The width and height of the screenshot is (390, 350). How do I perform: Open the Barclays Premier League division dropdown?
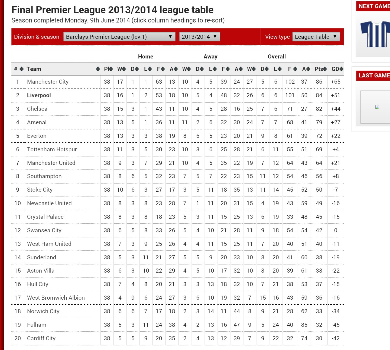(x=119, y=37)
